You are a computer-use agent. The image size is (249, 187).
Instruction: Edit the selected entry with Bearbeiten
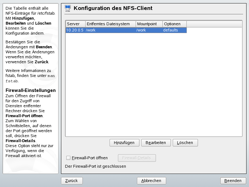(156, 142)
